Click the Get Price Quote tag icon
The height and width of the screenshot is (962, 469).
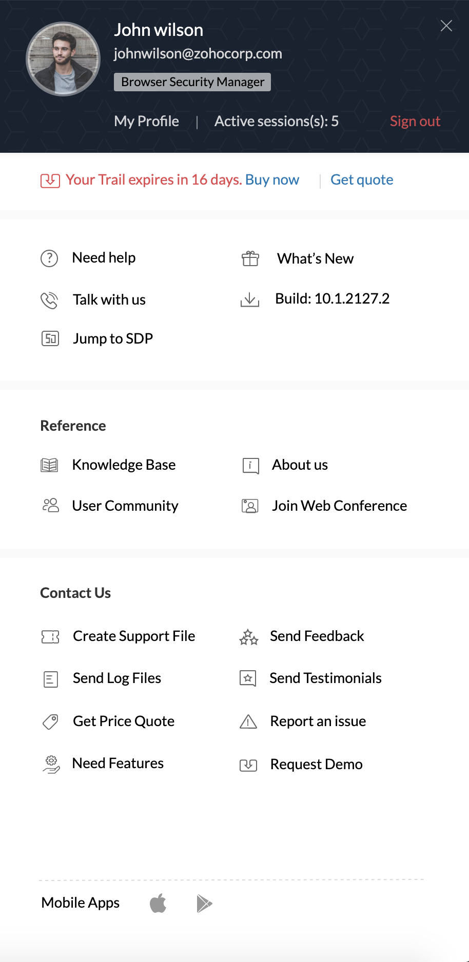pos(50,721)
